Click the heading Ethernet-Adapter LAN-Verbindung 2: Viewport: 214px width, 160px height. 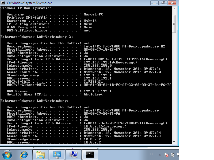coord(37,37)
